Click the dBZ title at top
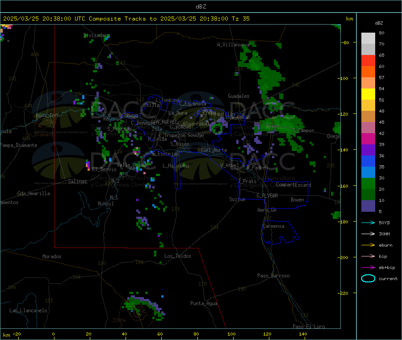 click(x=201, y=7)
